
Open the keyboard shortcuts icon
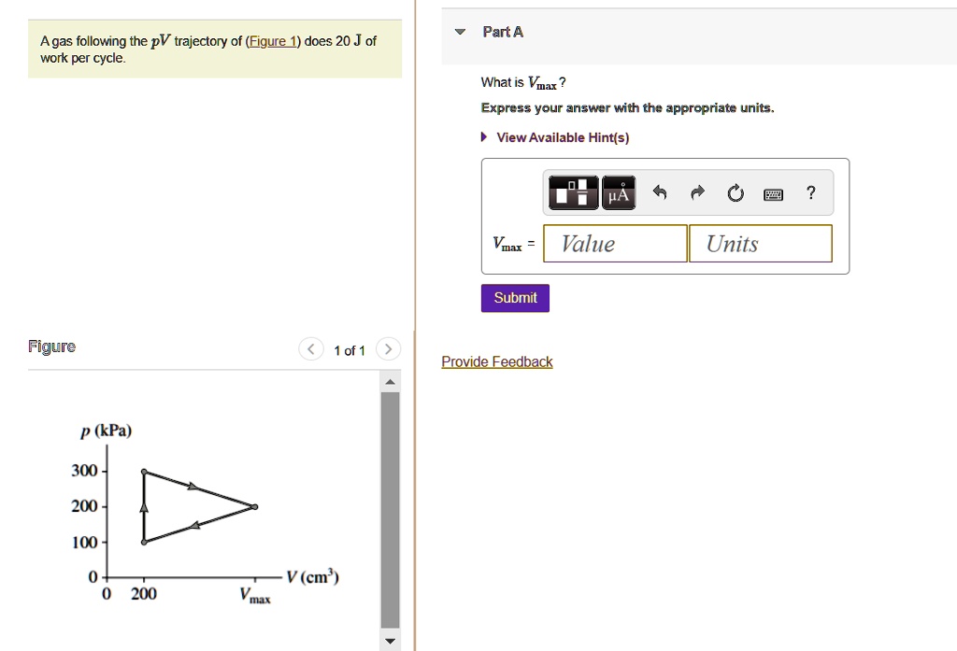point(773,192)
